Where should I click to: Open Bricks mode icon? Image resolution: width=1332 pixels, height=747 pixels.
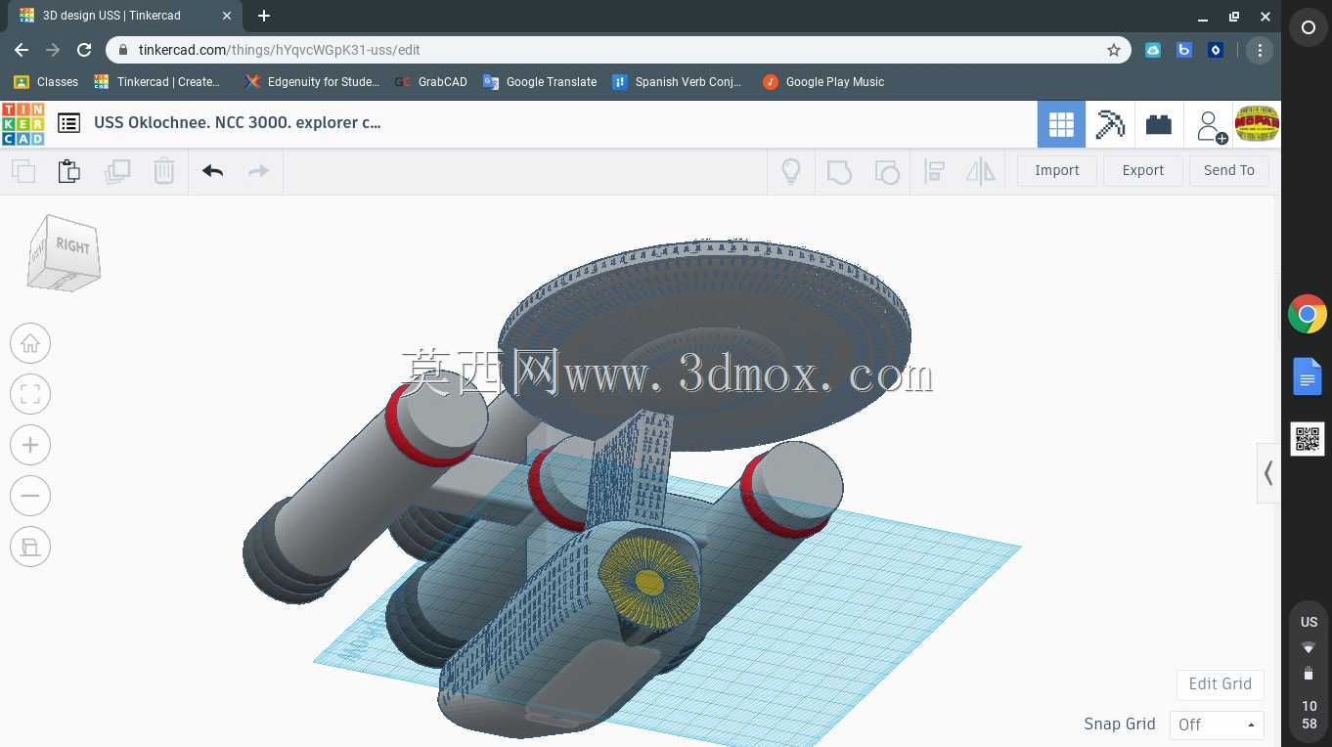1159,124
